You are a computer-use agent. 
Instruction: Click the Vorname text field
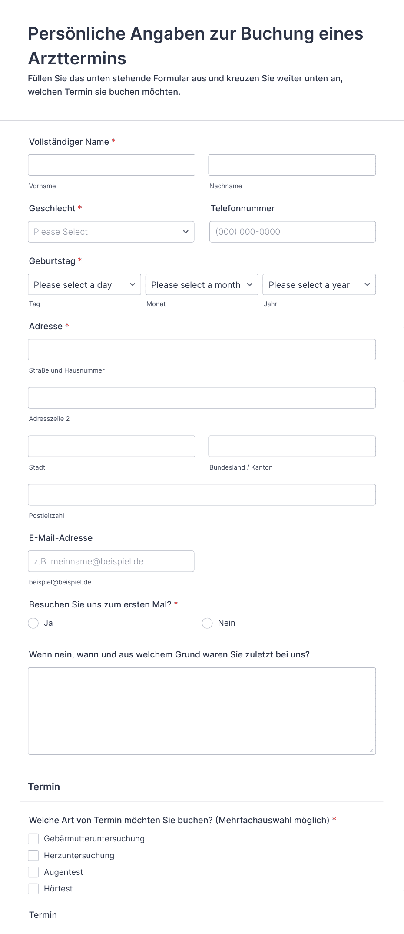click(112, 165)
